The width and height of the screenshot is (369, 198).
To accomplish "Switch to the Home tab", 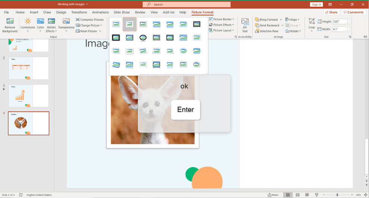I will click(20, 12).
